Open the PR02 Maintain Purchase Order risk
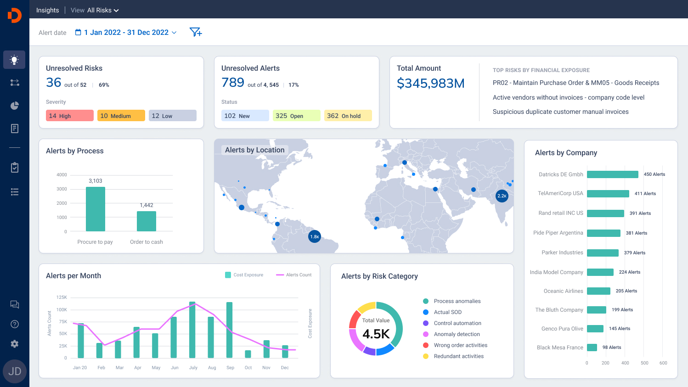The image size is (688, 387). pyautogui.click(x=576, y=83)
